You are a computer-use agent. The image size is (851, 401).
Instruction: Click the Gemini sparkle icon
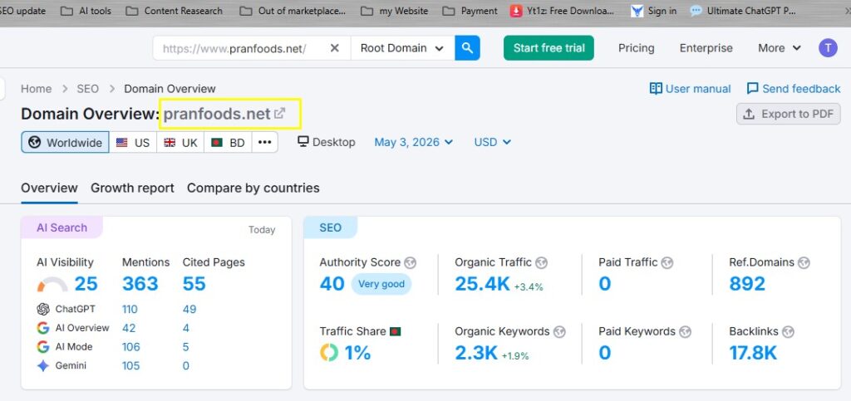click(43, 366)
